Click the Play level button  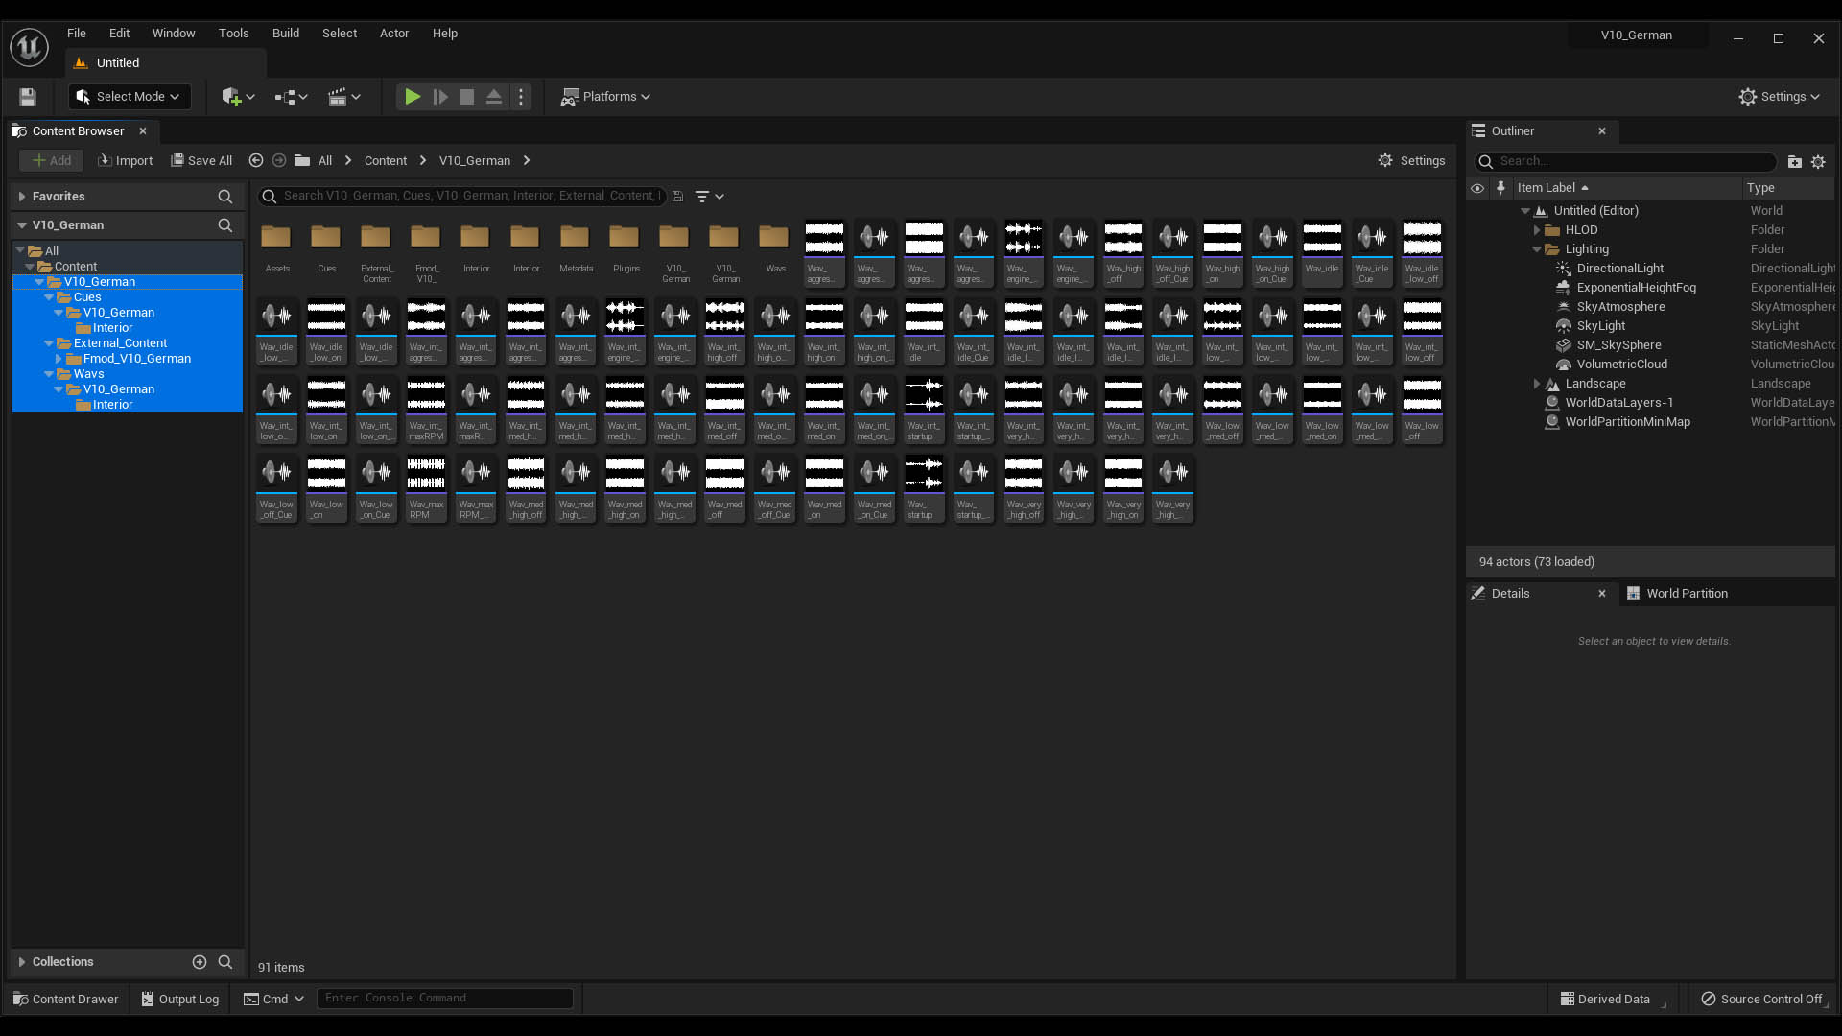tap(413, 97)
